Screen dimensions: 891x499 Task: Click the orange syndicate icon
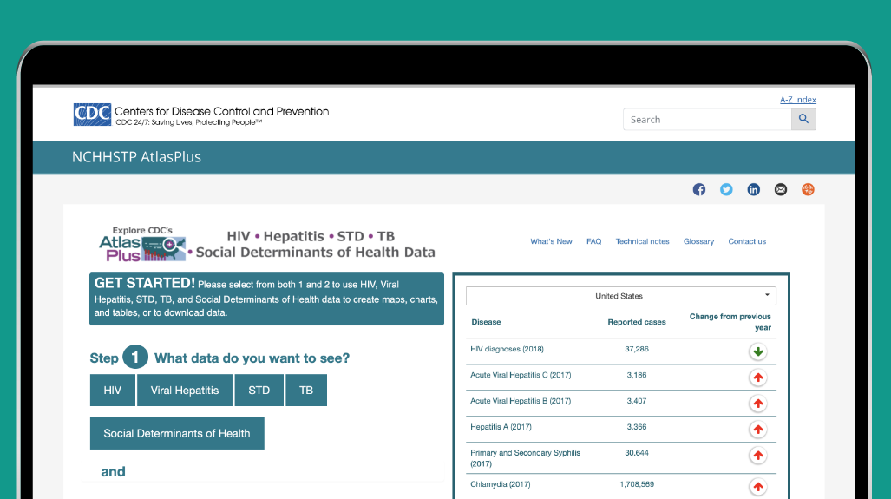pos(808,189)
